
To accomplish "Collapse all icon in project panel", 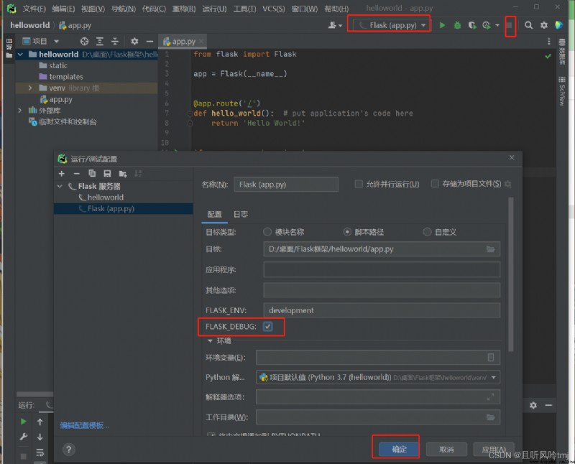I will 115,42.
